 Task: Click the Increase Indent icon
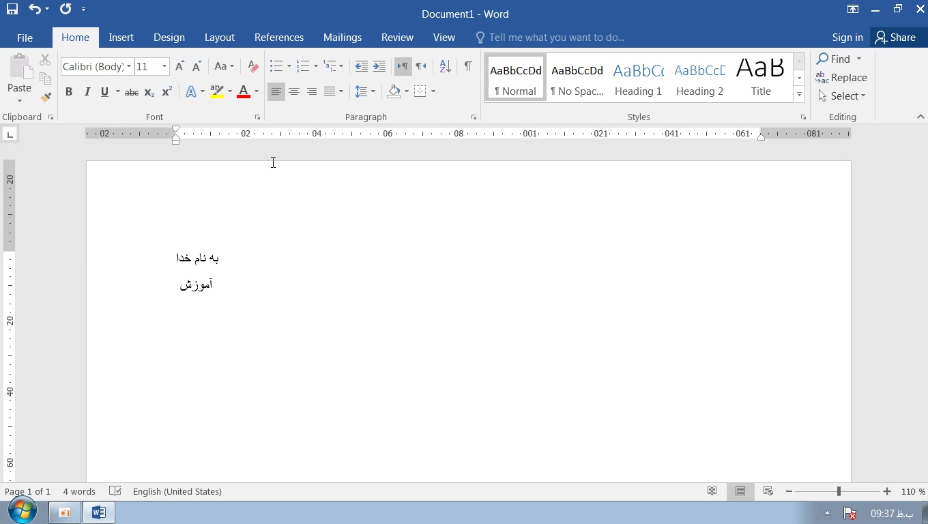(x=379, y=66)
